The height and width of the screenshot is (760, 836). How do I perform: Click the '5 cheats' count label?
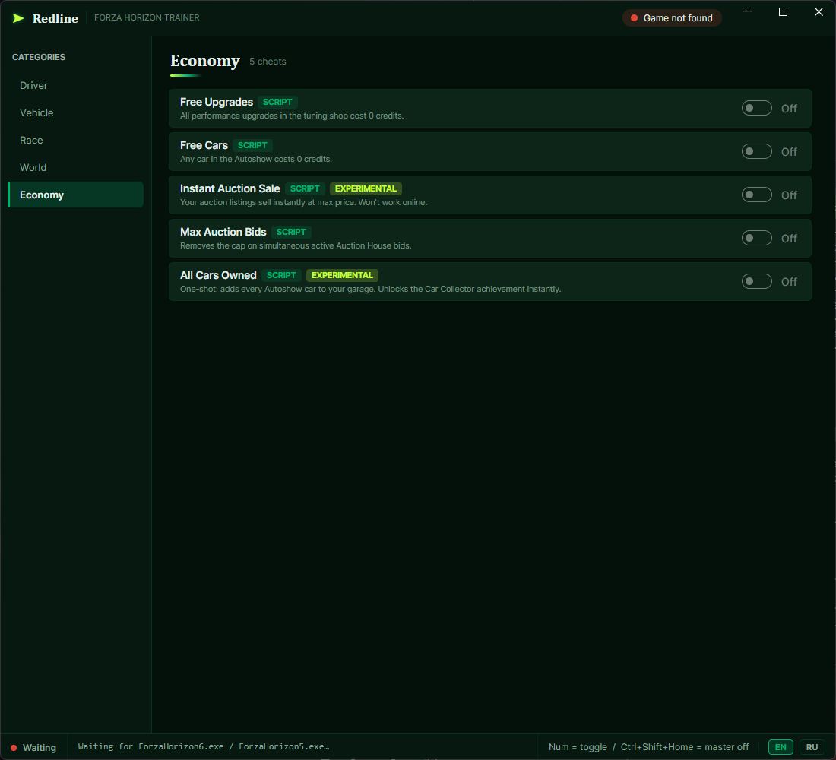[268, 62]
